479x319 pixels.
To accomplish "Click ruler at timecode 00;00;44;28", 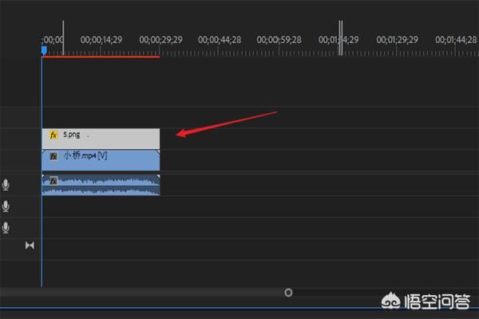I will click(220, 39).
